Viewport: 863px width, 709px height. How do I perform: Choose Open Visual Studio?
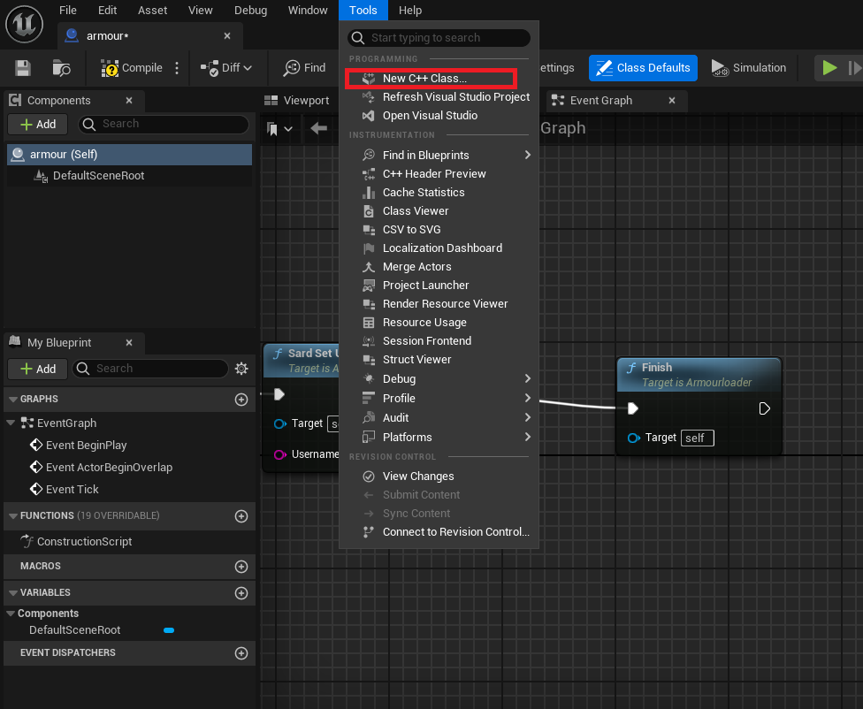pos(439,116)
